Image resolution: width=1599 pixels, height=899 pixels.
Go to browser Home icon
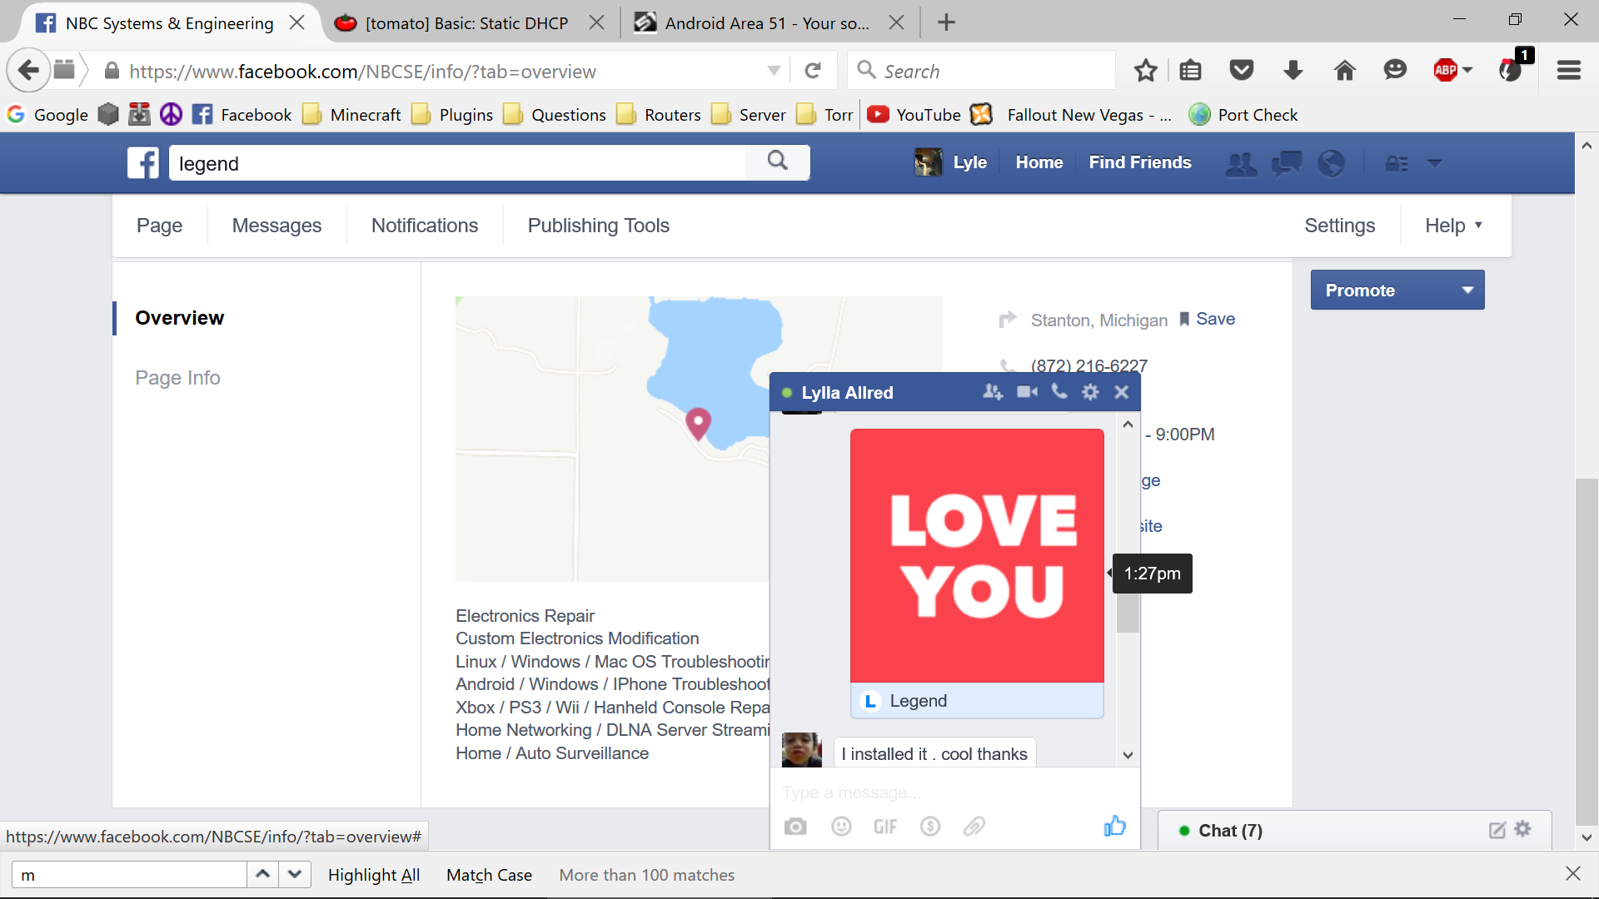[1345, 71]
